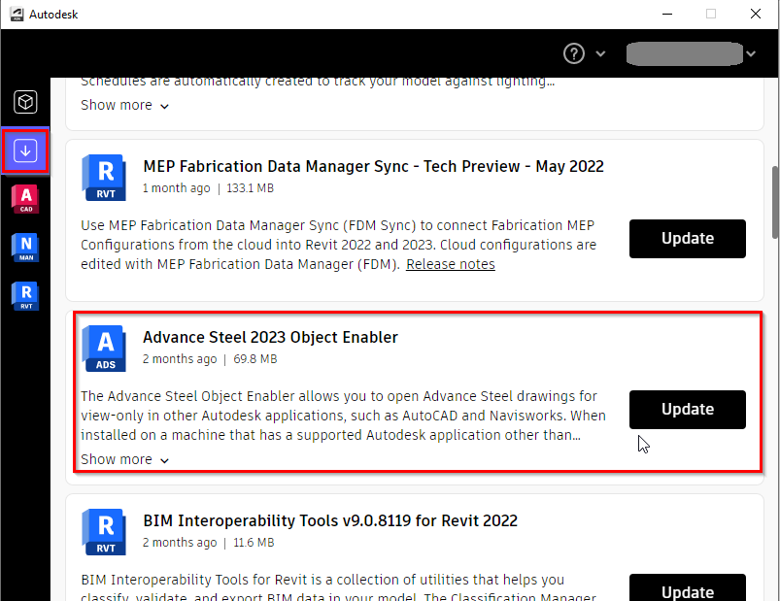Click title Advance Steel 2023 Object Enabler
Viewport: 780px width, 601px height.
click(x=270, y=338)
